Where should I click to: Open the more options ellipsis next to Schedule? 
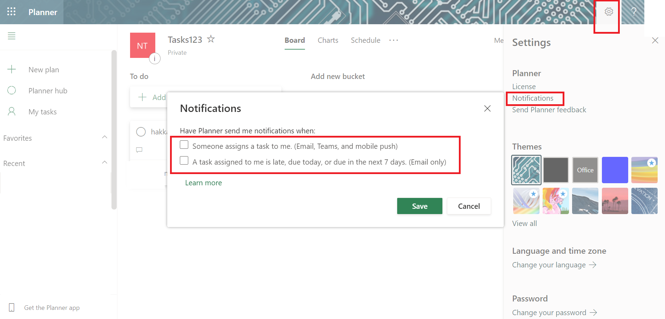tap(394, 40)
